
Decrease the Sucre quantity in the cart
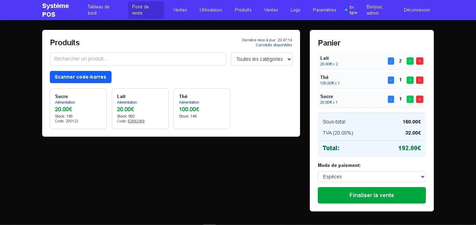391,99
